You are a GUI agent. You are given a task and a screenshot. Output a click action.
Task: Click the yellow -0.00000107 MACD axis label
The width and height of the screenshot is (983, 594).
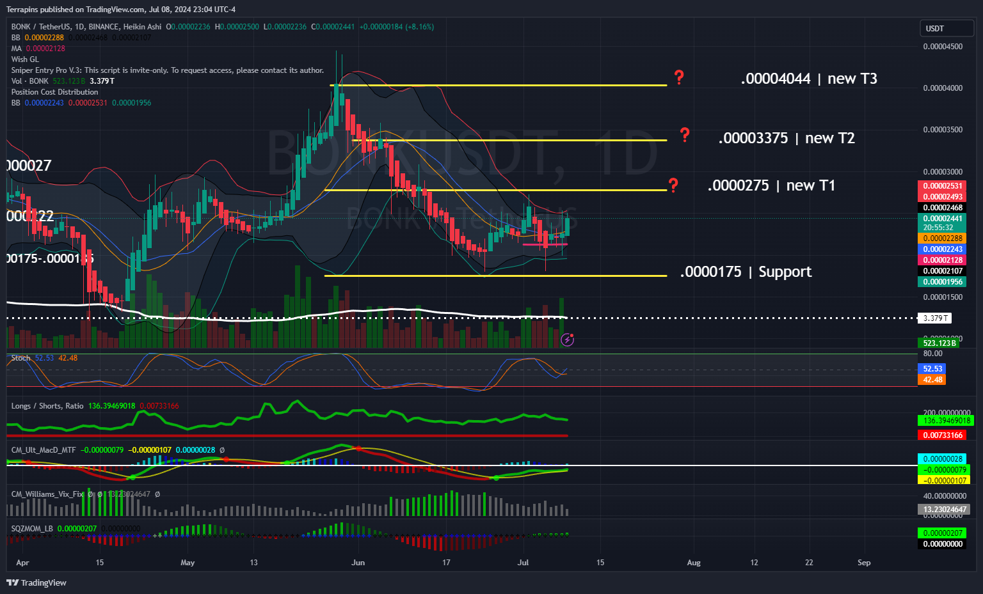(943, 481)
